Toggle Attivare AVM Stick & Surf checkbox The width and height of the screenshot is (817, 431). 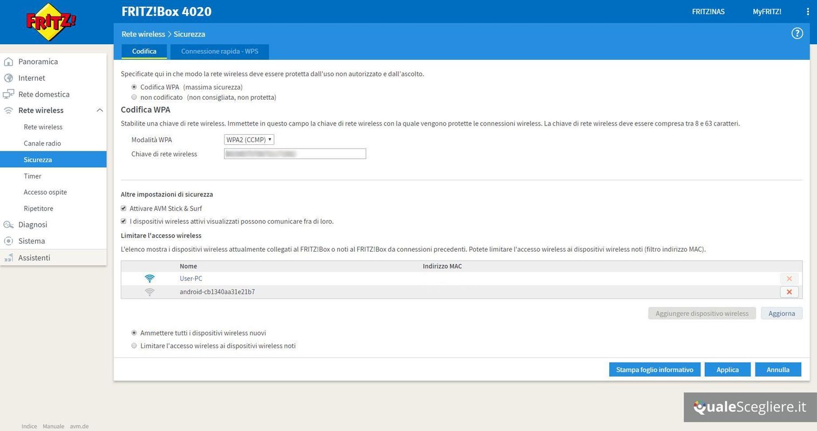(x=124, y=208)
